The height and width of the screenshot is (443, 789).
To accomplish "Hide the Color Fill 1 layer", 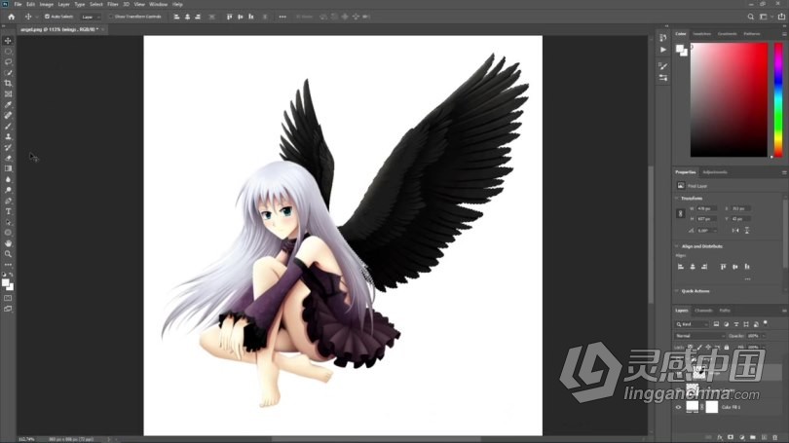I will [x=678, y=407].
